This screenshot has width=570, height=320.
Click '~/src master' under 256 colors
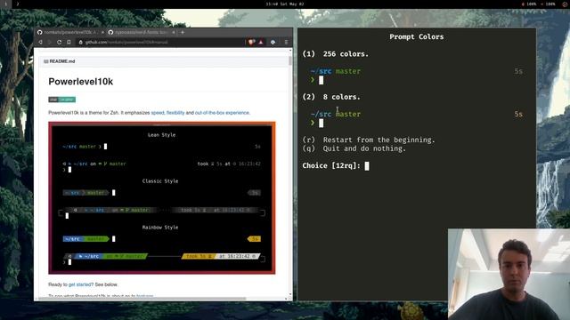point(336,71)
